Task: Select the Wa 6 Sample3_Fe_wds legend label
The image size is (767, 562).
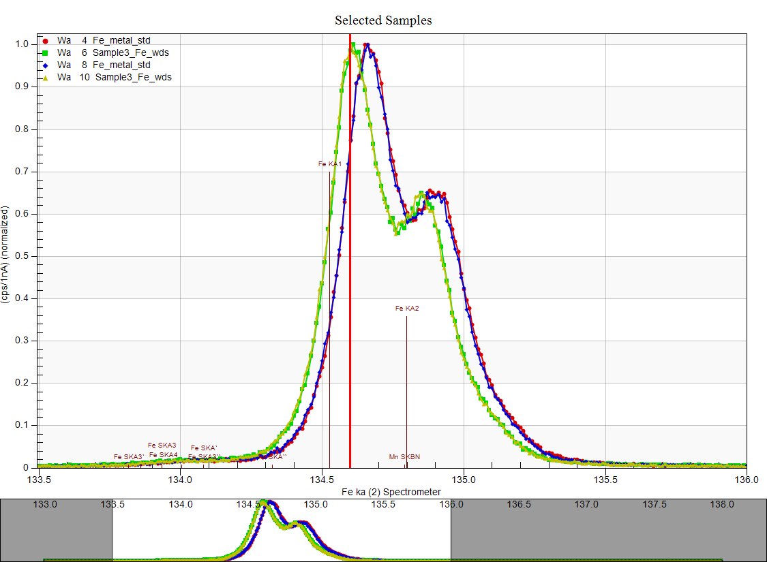Action: (114, 52)
